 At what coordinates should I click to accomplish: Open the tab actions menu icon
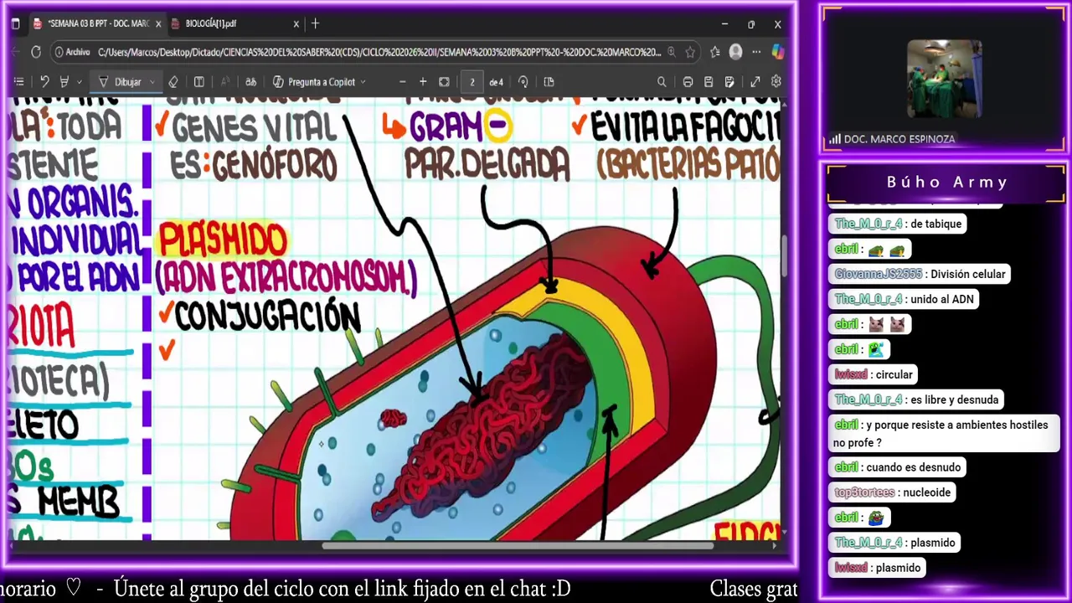click(x=16, y=23)
